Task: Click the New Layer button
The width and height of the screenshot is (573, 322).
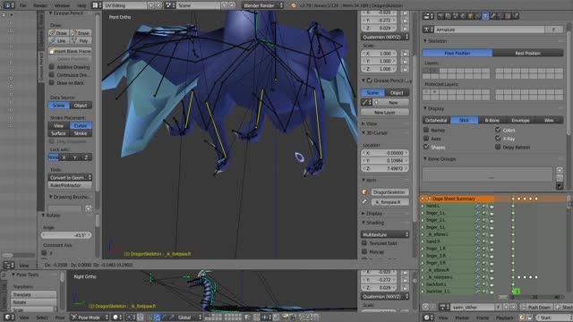Action: (x=385, y=113)
